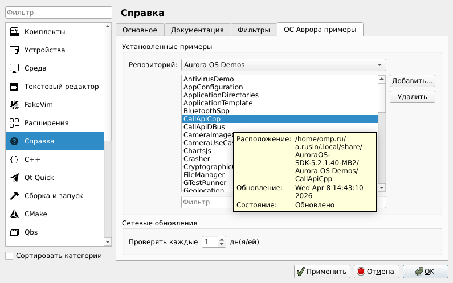Click the category list scroll-down arrow

[108, 242]
